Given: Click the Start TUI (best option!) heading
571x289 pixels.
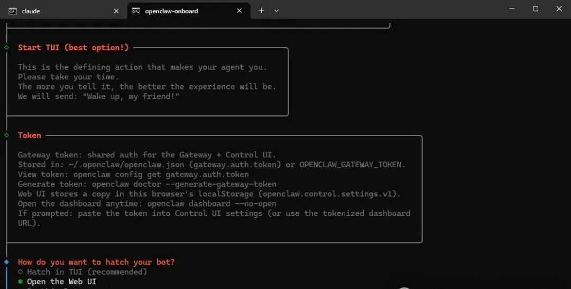Looking at the screenshot, I should tap(73, 48).
